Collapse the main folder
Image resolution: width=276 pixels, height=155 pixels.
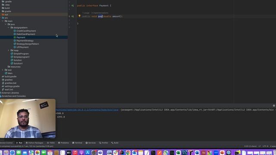(3, 21)
